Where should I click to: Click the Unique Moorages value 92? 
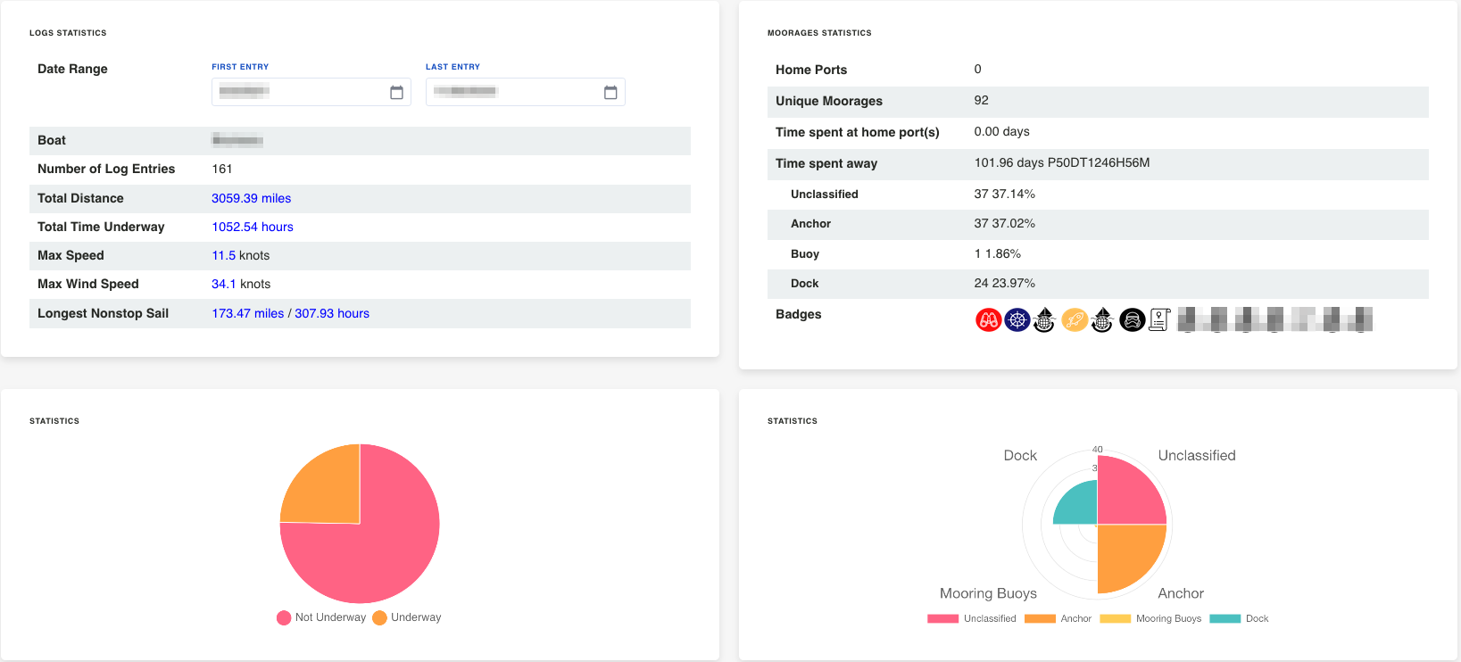pos(981,101)
